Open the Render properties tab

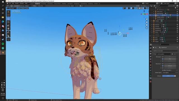(x=150, y=51)
